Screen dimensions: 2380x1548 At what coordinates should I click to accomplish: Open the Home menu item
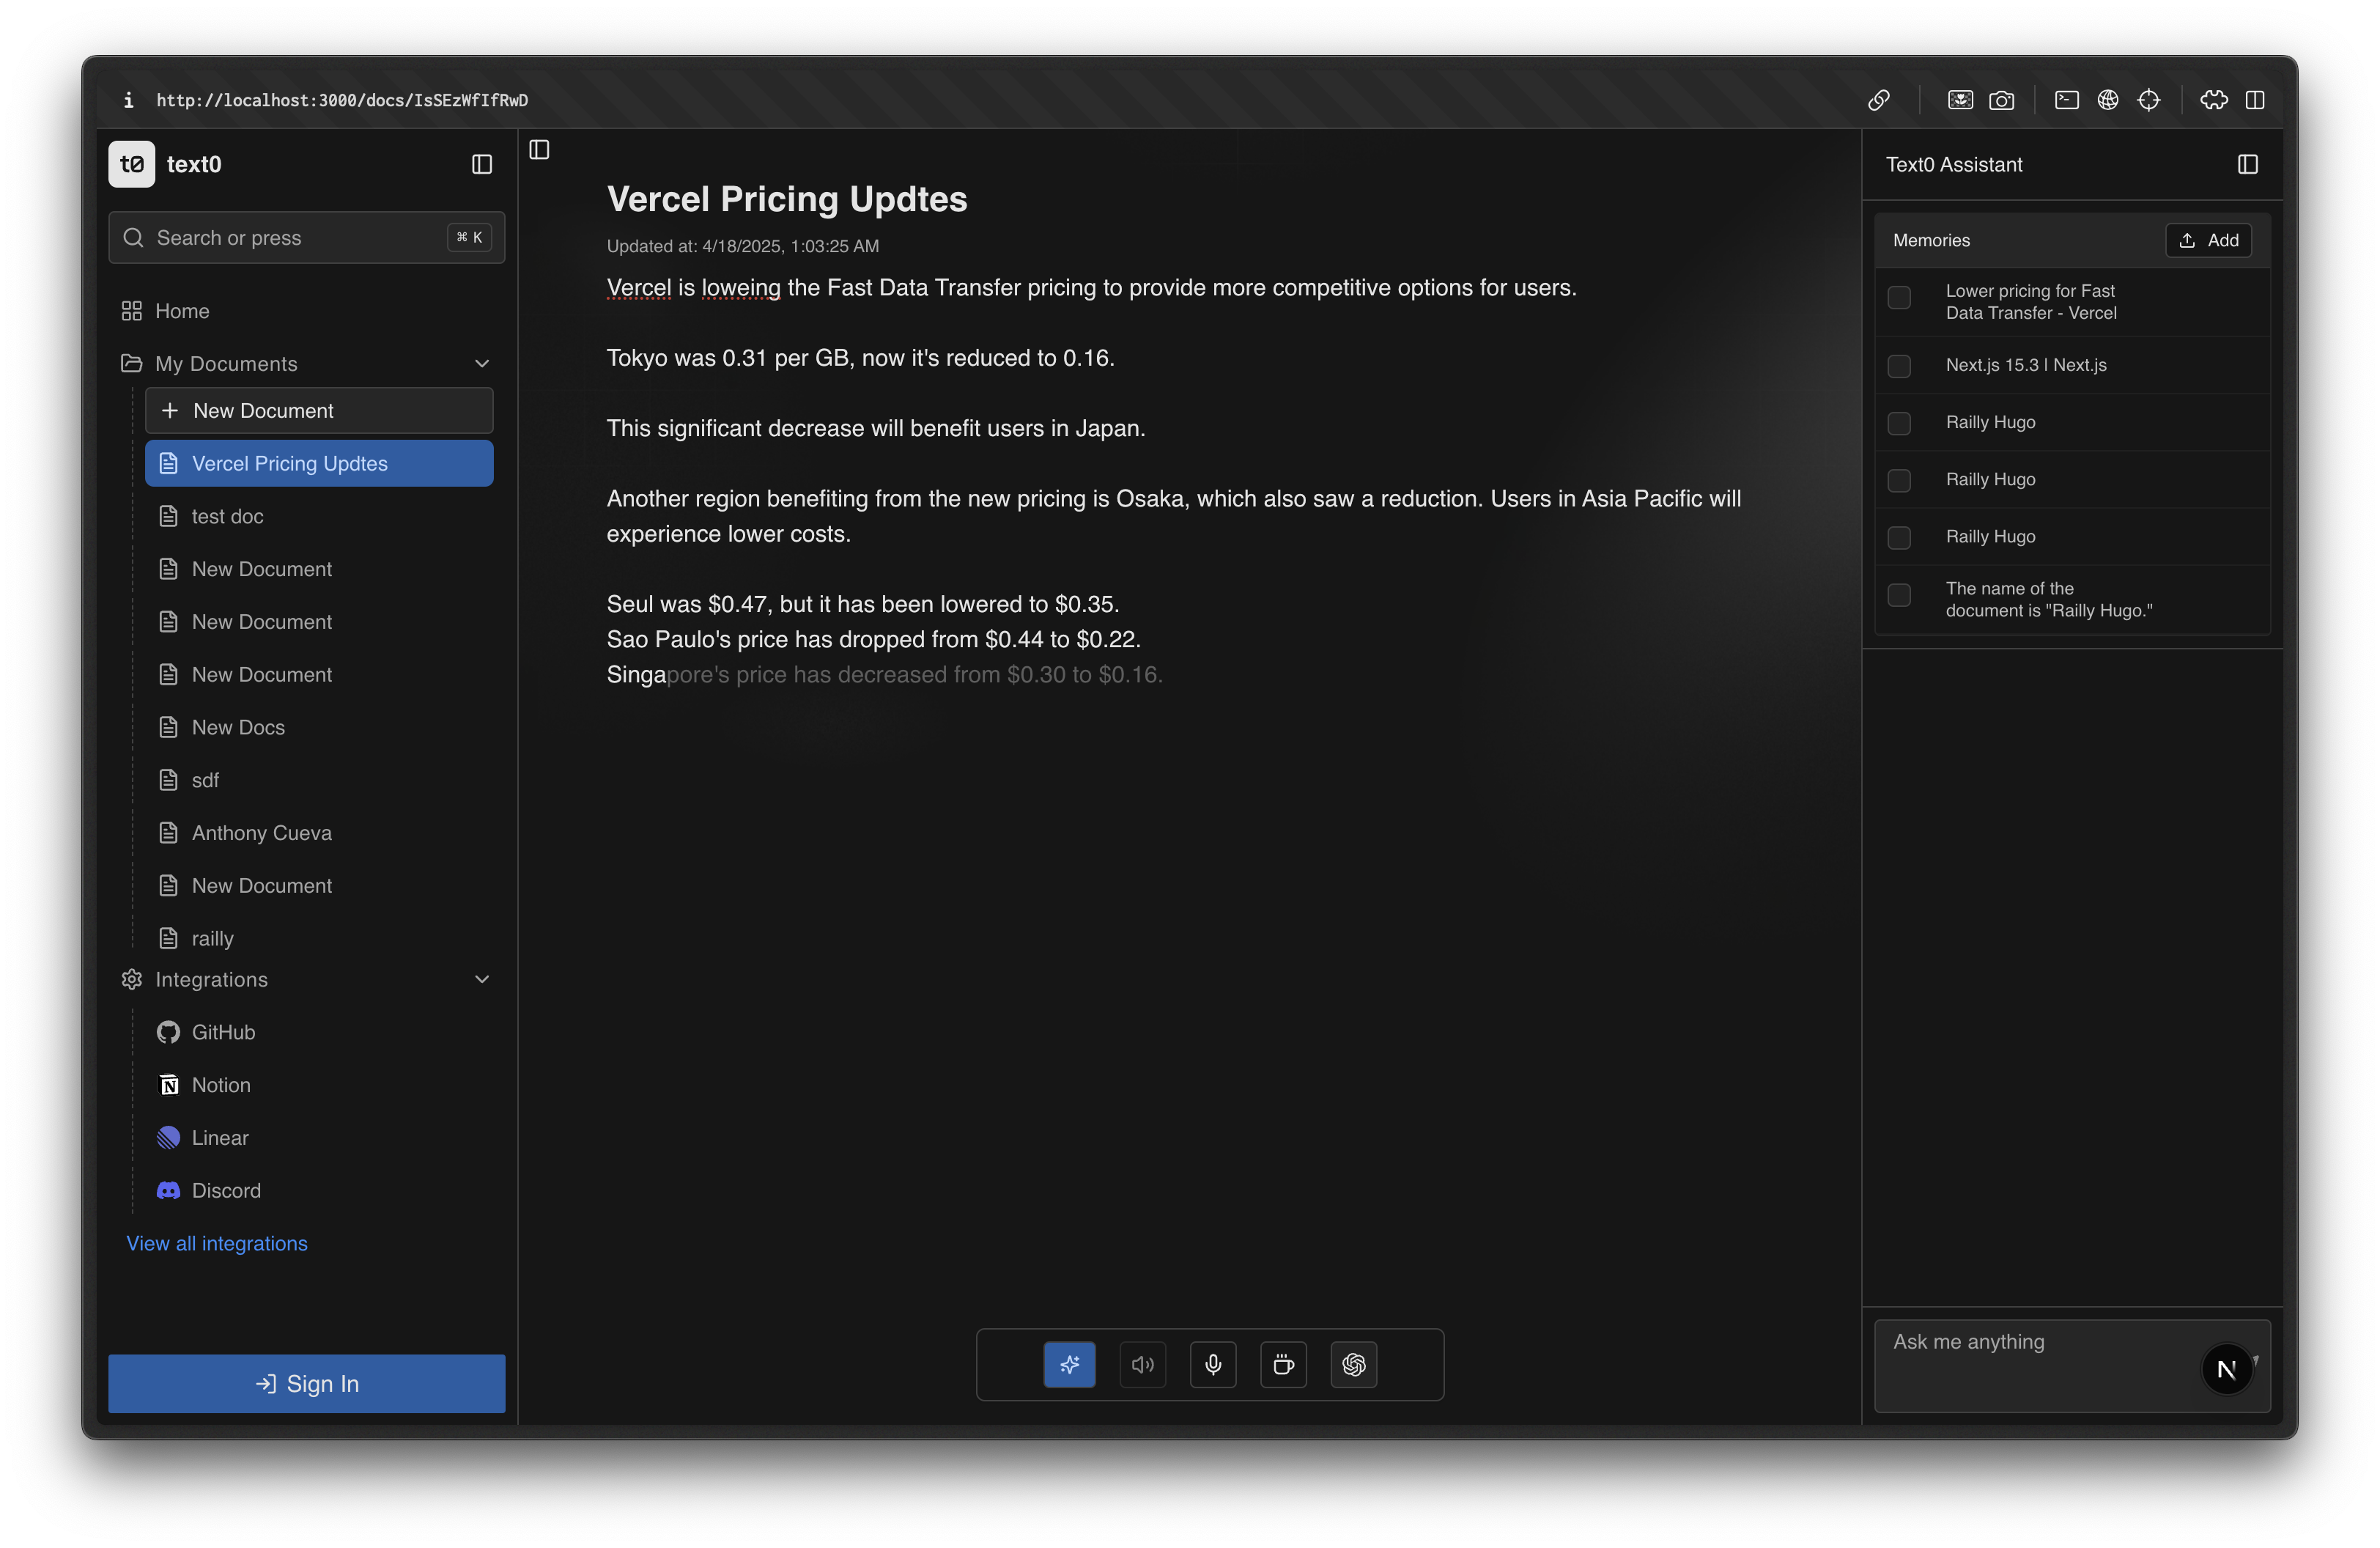(x=182, y=311)
